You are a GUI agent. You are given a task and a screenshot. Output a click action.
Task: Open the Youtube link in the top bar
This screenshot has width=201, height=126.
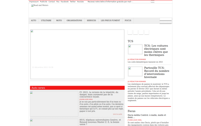pyautogui.click(x=80, y=2)
